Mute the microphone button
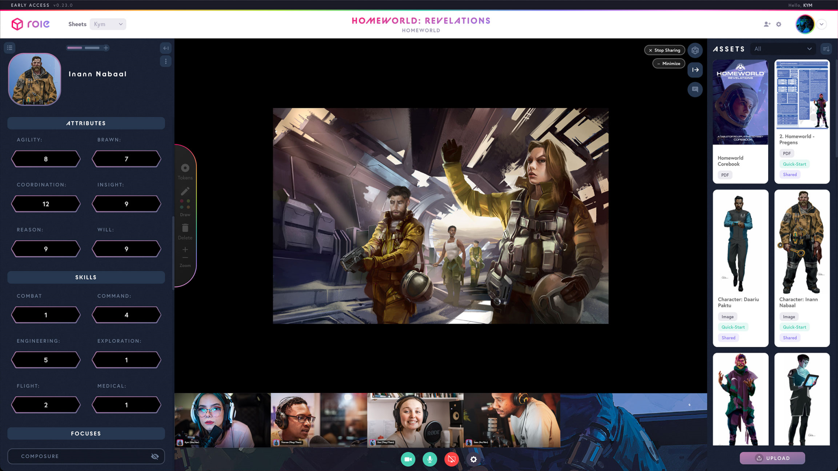 pyautogui.click(x=430, y=459)
